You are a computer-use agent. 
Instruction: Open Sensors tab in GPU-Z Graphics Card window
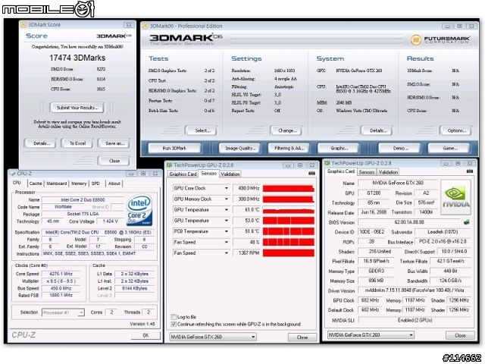pos(367,172)
